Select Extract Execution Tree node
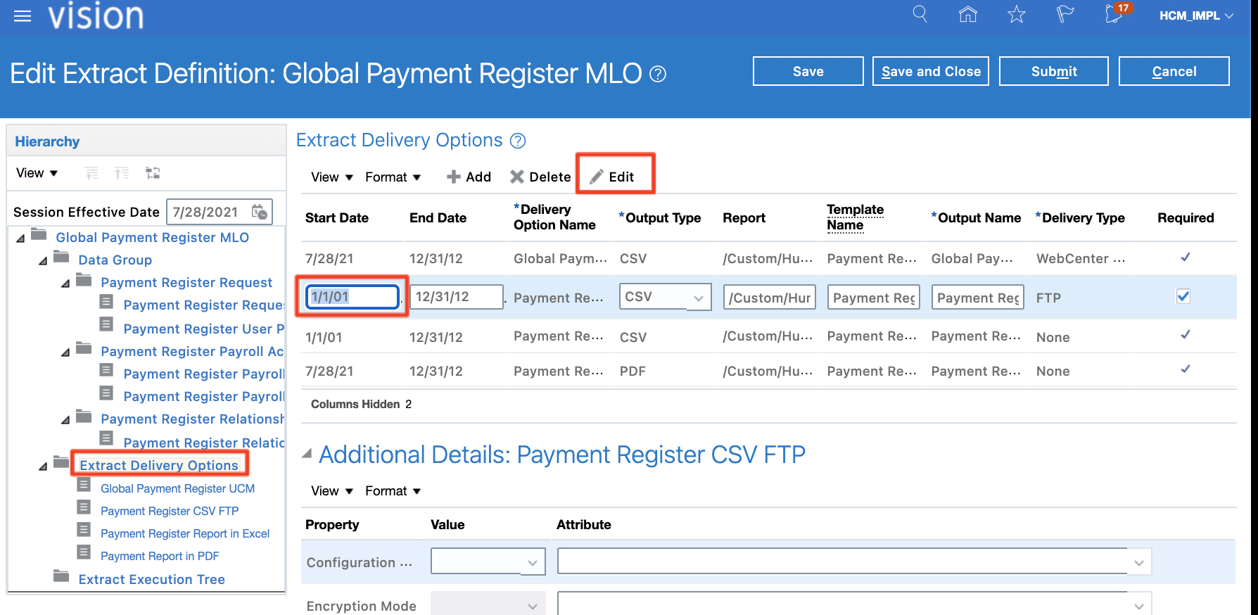The image size is (1258, 615). tap(152, 579)
